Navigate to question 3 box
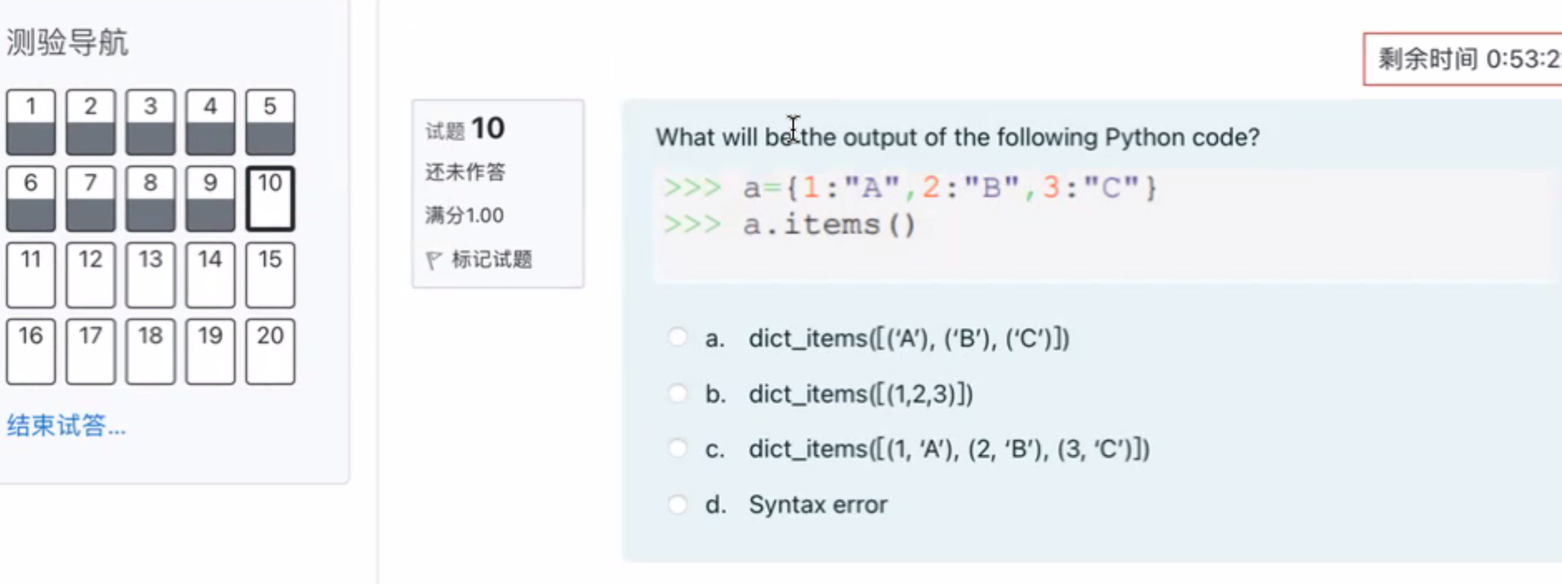Viewport: 1562px width, 584px height. [x=151, y=122]
